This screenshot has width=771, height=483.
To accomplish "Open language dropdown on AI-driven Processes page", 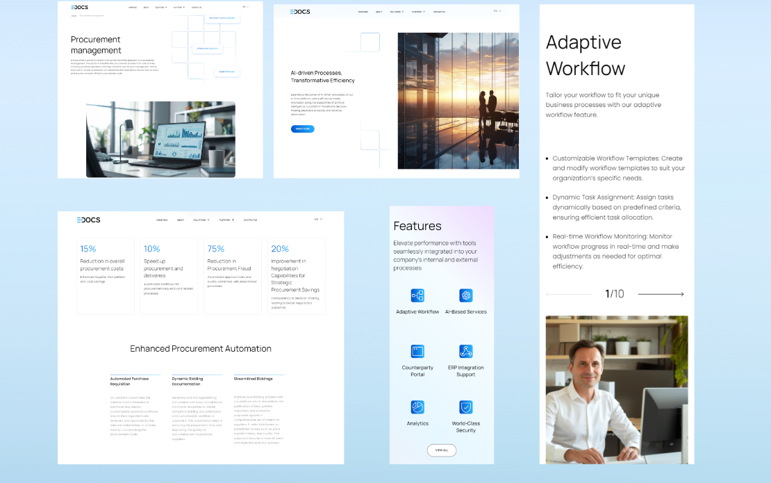I will coord(497,10).
